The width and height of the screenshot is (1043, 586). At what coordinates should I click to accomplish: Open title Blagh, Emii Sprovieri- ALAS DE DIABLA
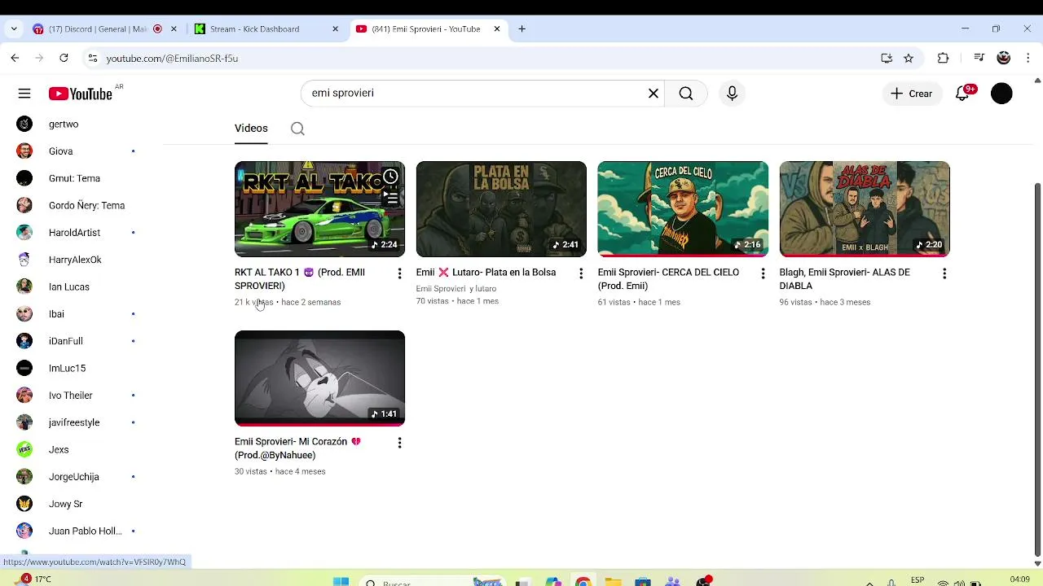(844, 279)
